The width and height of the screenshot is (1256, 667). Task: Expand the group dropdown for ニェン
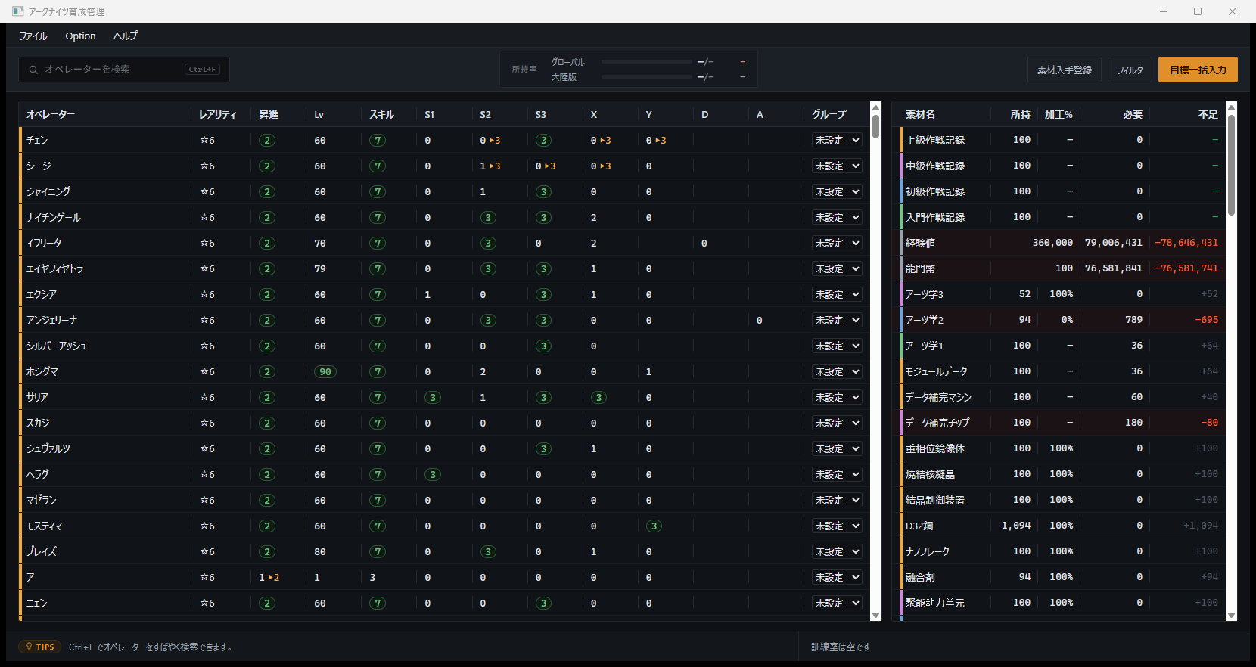(x=837, y=603)
